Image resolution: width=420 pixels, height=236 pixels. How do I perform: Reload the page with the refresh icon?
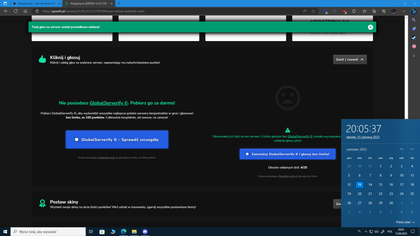click(16, 11)
